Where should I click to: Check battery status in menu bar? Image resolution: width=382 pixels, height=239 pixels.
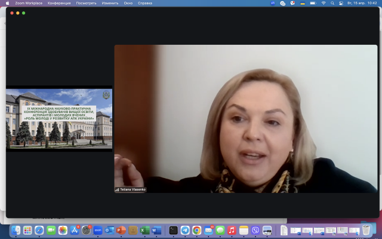point(313,3)
